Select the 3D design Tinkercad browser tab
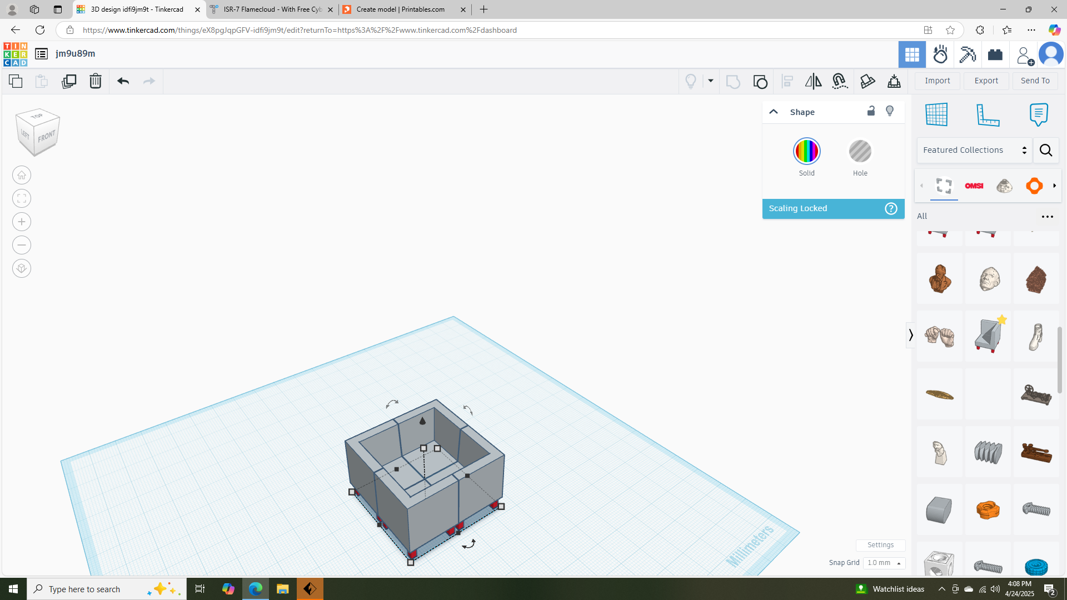Viewport: 1067px width, 600px height. pos(139,9)
